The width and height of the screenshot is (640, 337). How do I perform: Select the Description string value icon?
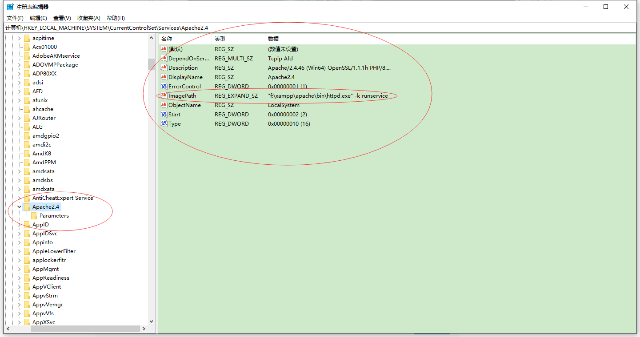(x=164, y=67)
